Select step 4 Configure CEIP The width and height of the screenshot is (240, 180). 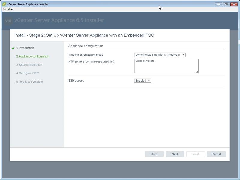tap(28, 73)
